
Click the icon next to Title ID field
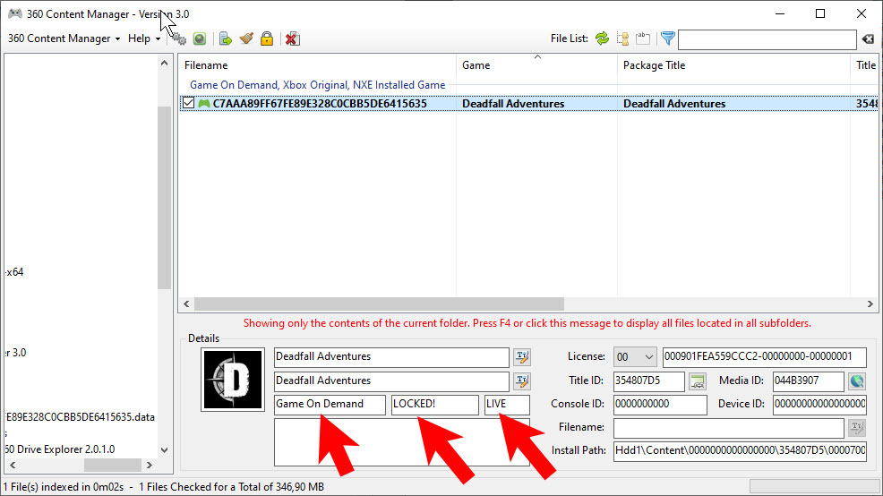(x=698, y=381)
